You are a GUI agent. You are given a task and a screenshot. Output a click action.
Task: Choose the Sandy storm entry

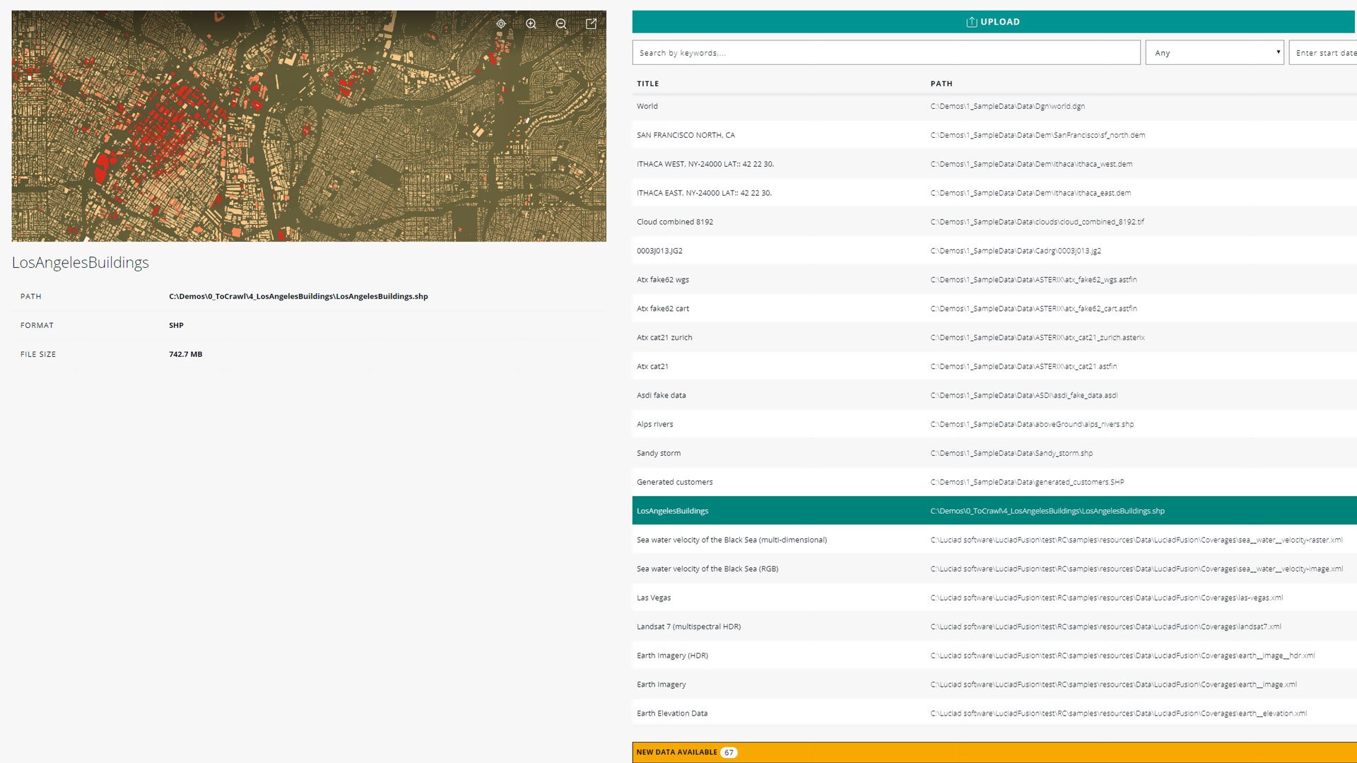click(659, 454)
